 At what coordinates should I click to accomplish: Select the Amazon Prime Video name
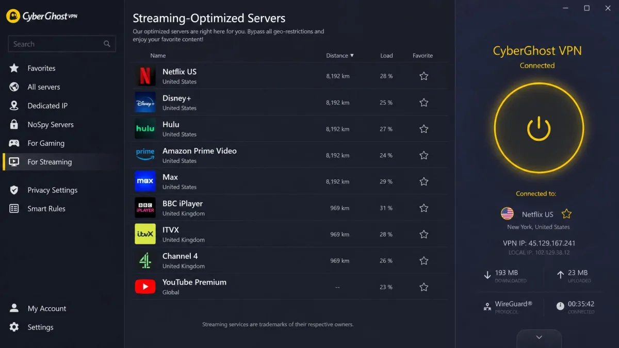200,151
